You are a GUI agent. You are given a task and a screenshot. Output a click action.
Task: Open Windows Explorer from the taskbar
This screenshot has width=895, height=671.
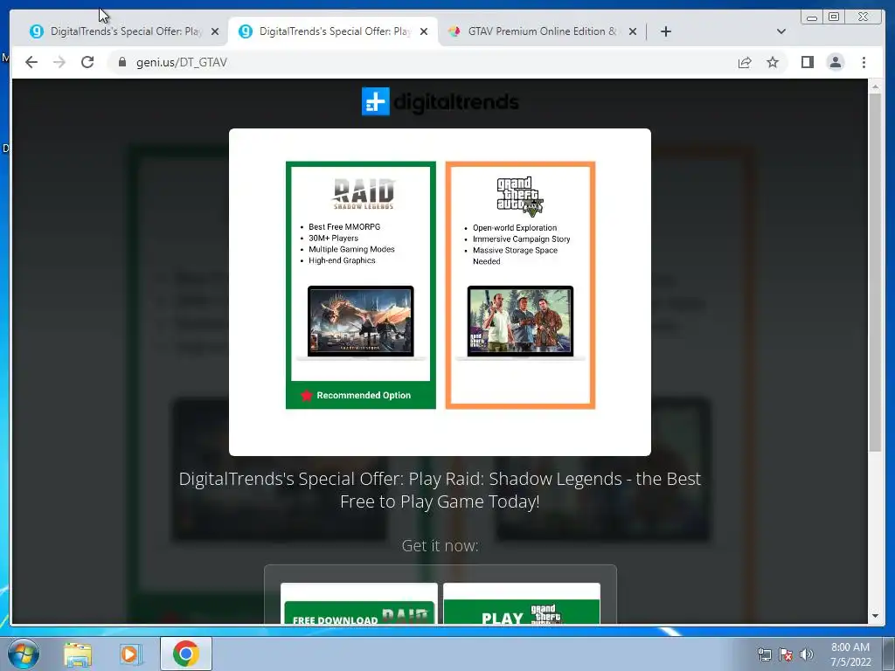tap(78, 654)
